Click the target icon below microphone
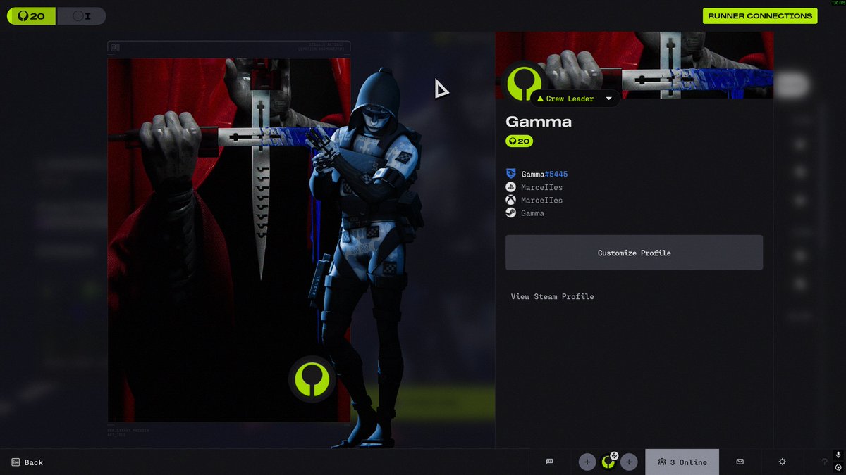This screenshot has width=846, height=475. click(838, 467)
